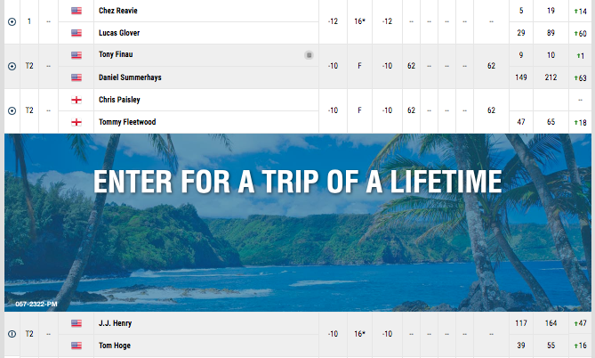Screen dimensions: 595x358
Task: Click England flag next to Chris Paisley
Action: click(x=76, y=100)
